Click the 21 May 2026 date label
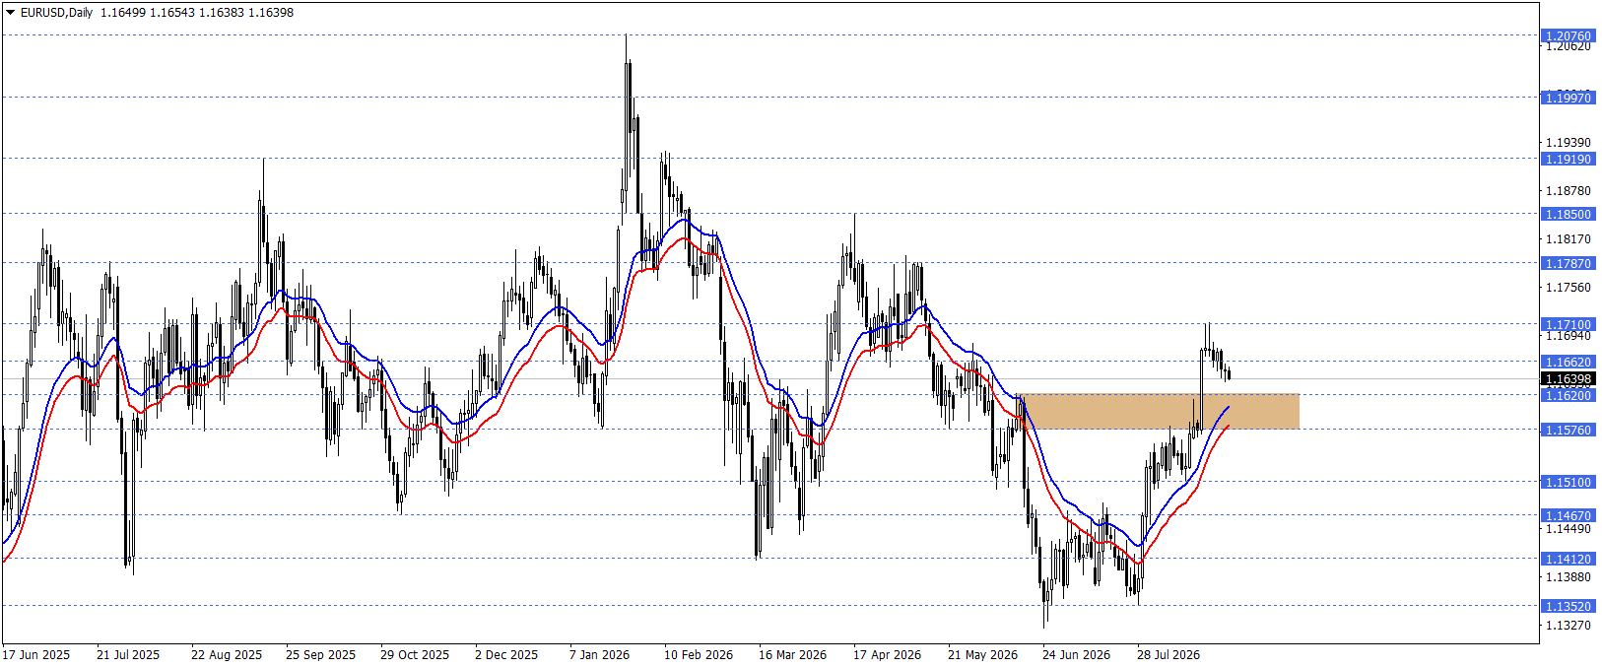The width and height of the screenshot is (1602, 667). click(x=982, y=654)
